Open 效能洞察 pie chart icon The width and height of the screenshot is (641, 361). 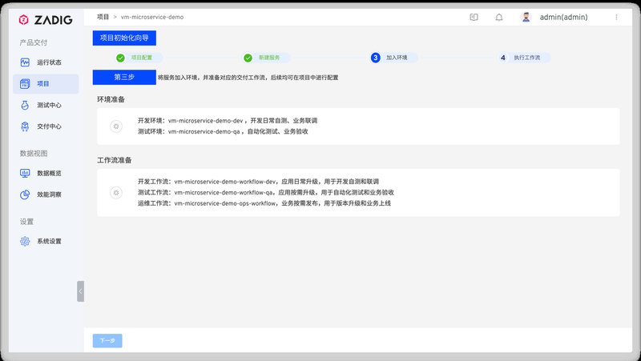click(x=25, y=195)
